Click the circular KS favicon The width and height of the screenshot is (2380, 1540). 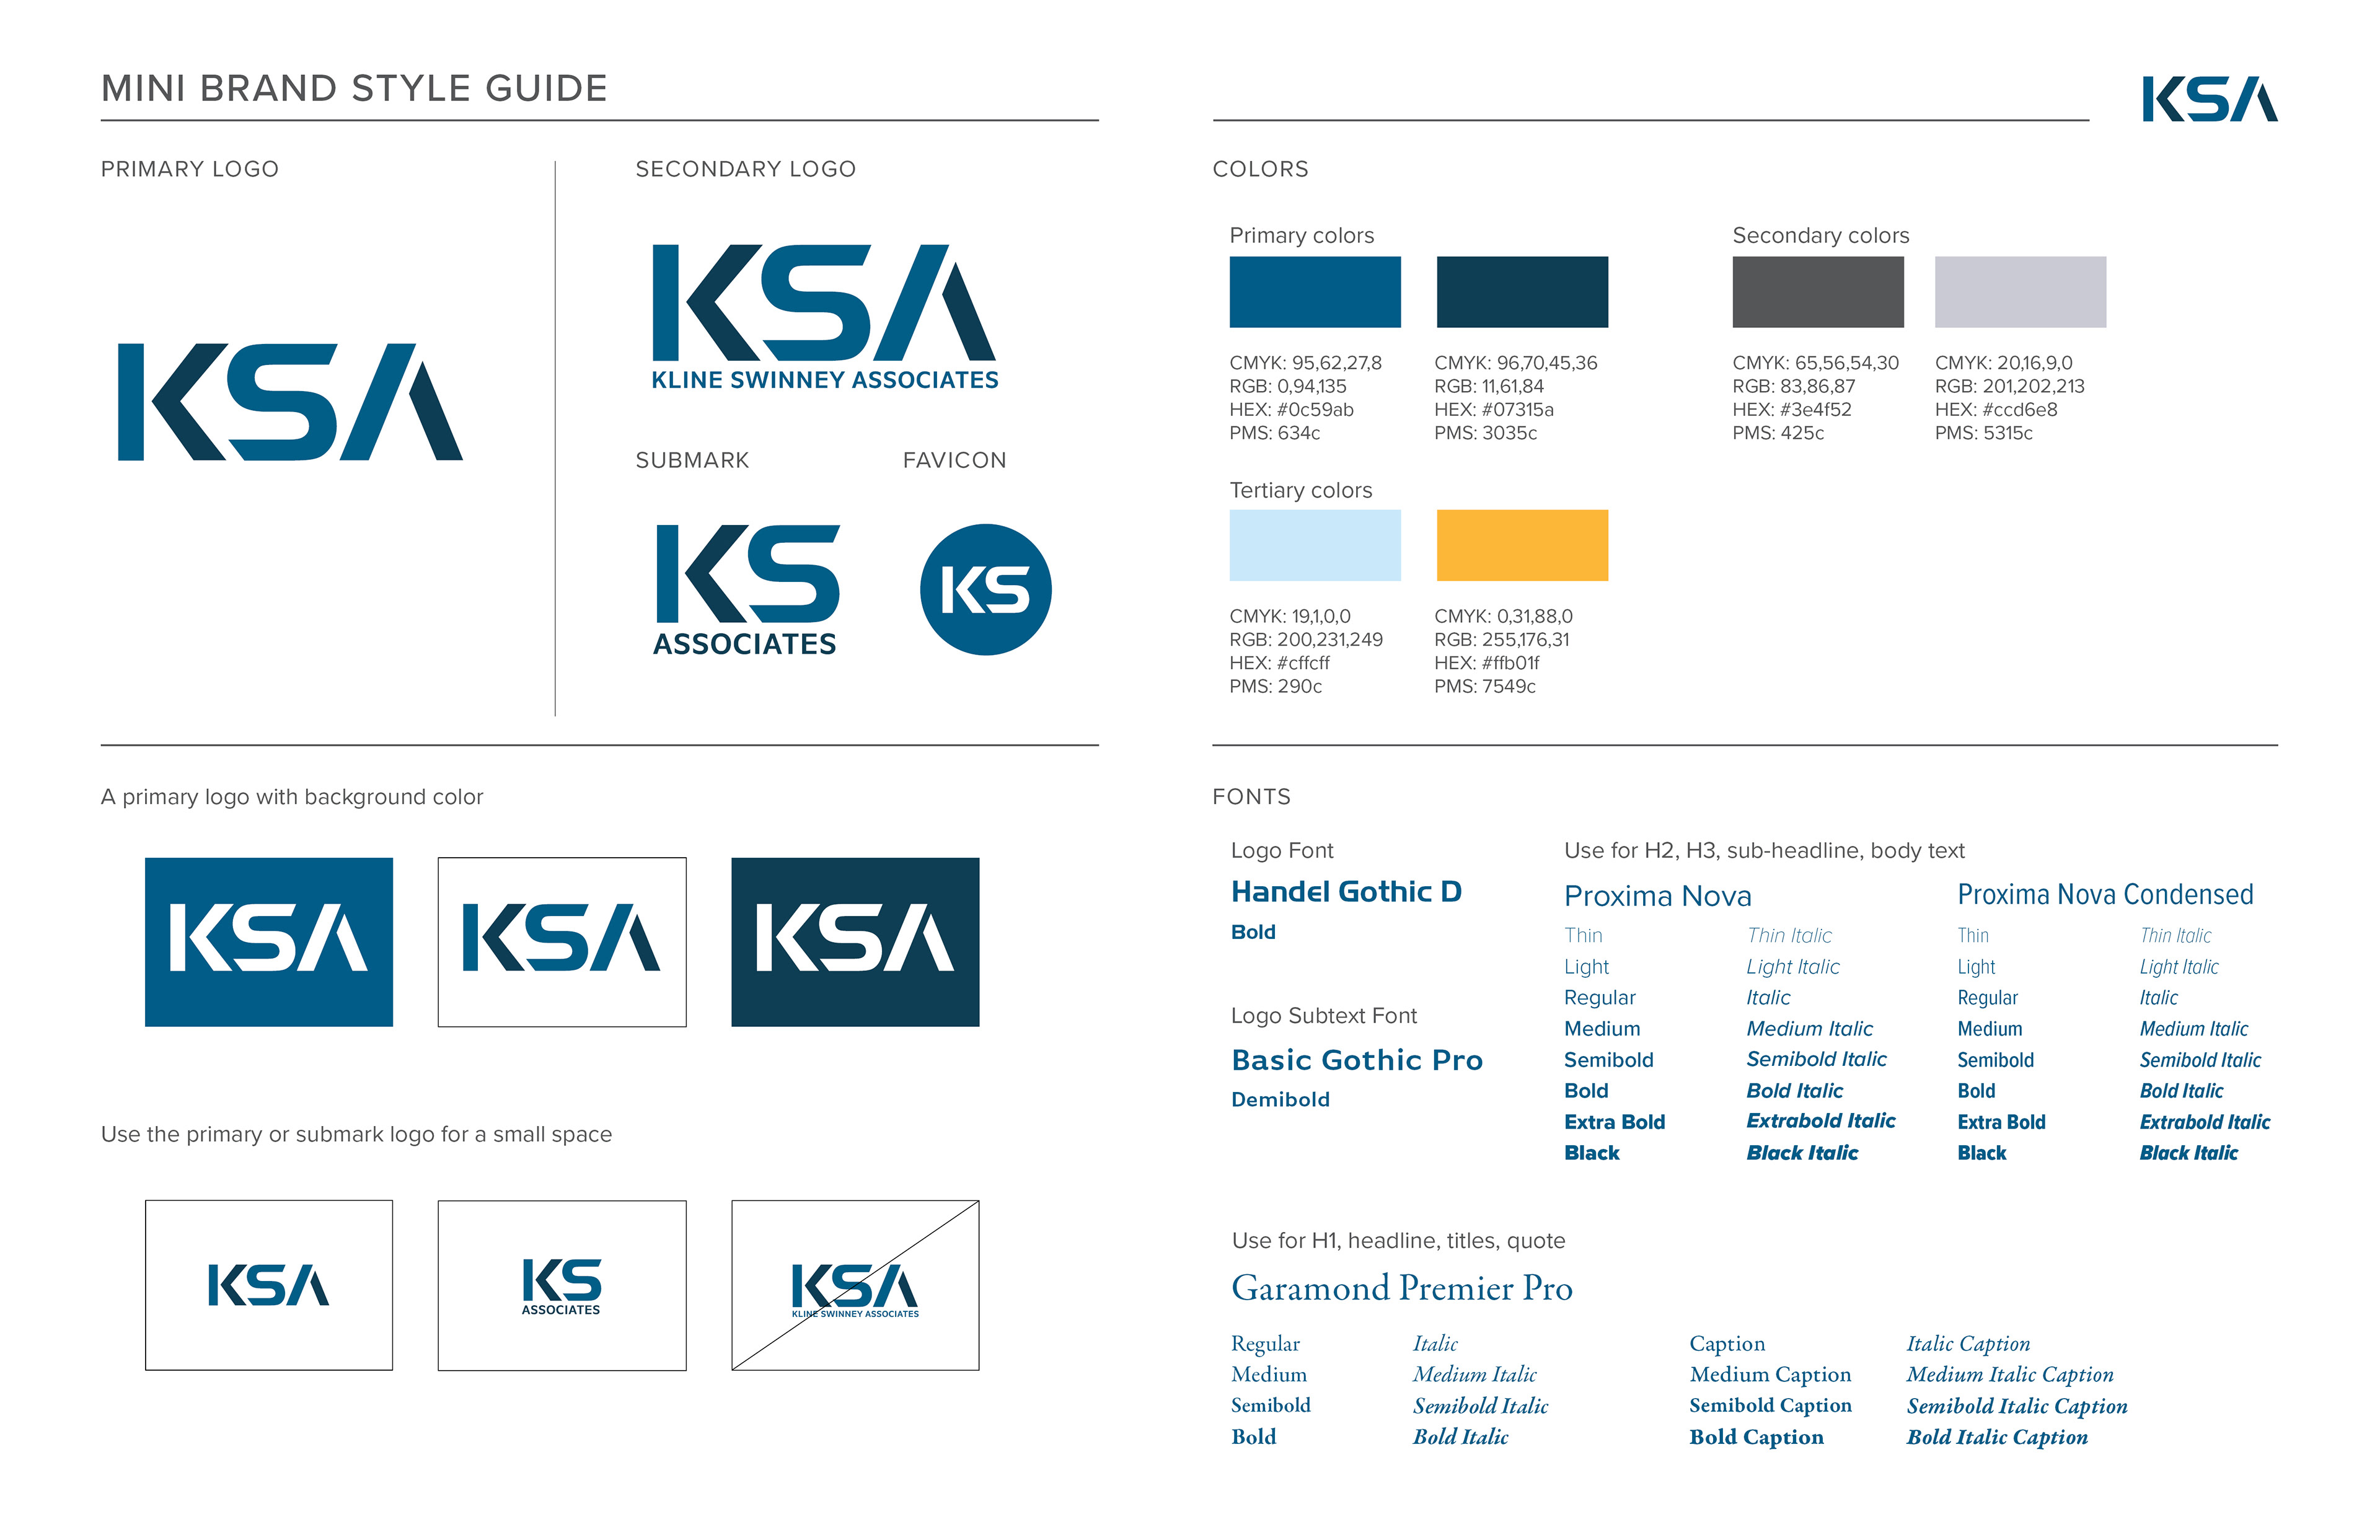[x=985, y=590]
